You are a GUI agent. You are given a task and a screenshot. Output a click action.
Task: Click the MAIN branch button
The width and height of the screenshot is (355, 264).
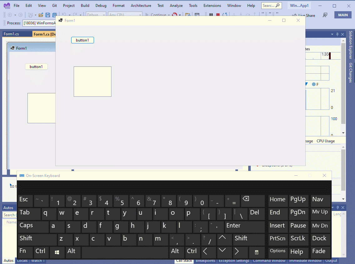pyautogui.click(x=343, y=14)
